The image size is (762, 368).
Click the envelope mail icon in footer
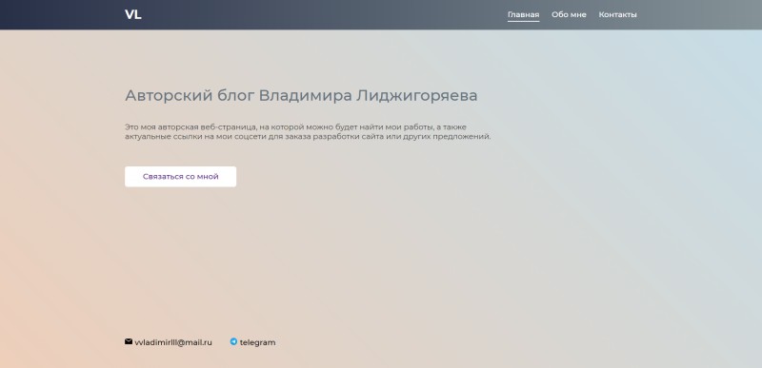coord(129,341)
